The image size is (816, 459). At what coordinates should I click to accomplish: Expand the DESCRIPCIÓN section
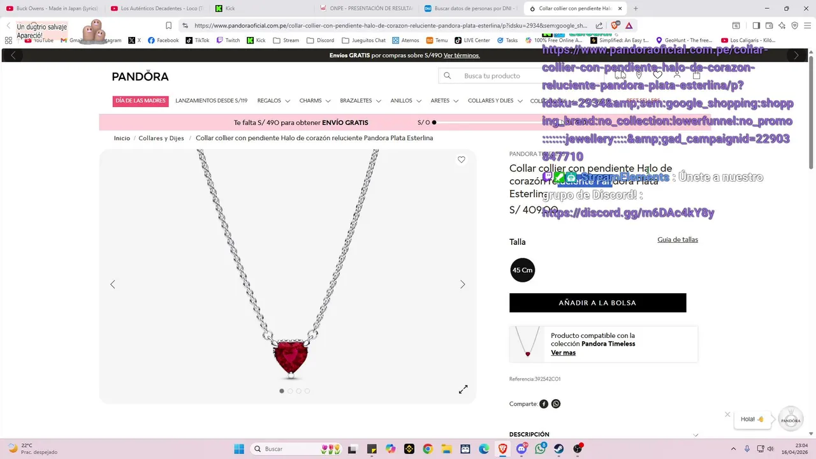click(x=604, y=435)
